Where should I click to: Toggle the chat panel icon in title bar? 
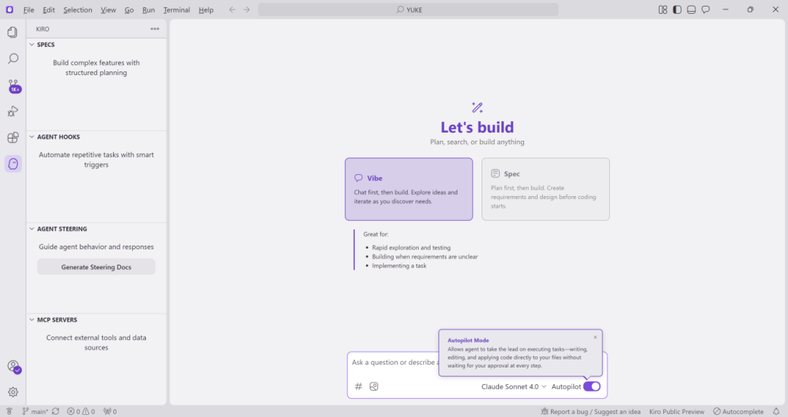(x=706, y=9)
